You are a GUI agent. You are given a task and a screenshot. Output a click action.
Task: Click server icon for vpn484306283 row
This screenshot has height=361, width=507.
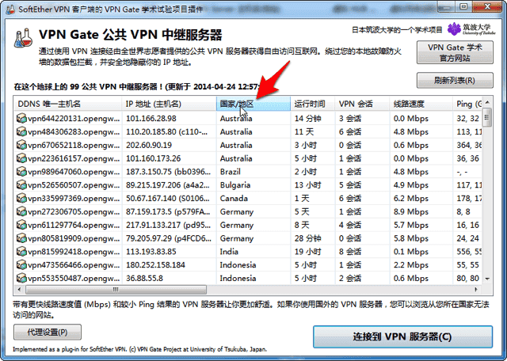click(x=21, y=131)
